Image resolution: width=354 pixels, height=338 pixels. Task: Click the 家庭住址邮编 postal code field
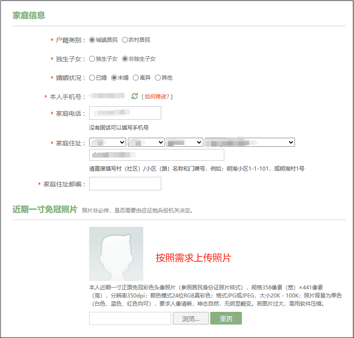[125, 184]
